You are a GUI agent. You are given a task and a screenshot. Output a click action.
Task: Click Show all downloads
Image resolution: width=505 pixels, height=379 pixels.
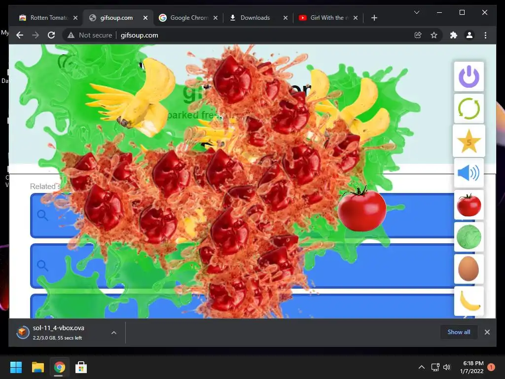[459, 332]
